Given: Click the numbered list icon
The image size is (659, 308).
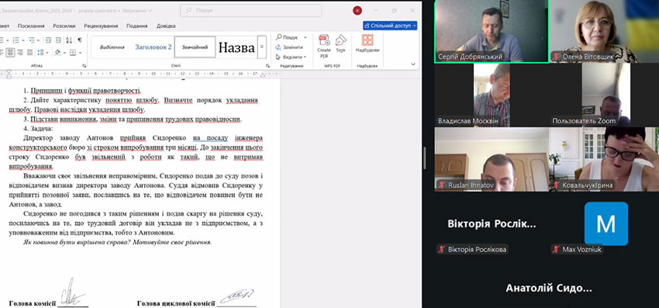Looking at the screenshot, I should coord(16,40).
